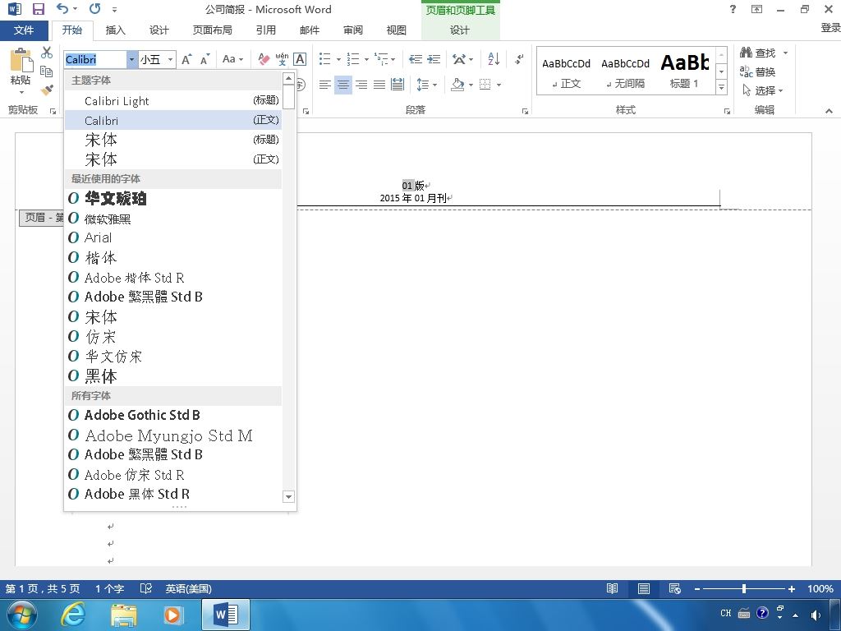Open the font name dropdown arrow

pos(132,59)
